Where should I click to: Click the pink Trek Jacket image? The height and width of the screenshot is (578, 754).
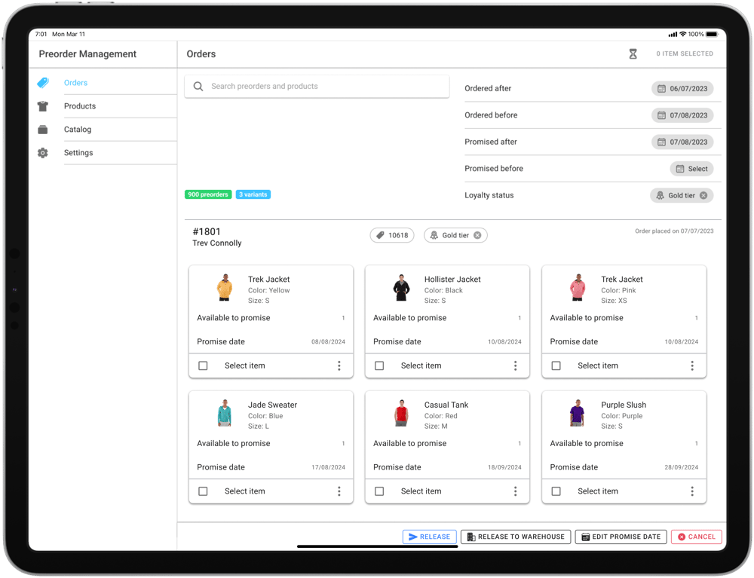click(x=578, y=288)
